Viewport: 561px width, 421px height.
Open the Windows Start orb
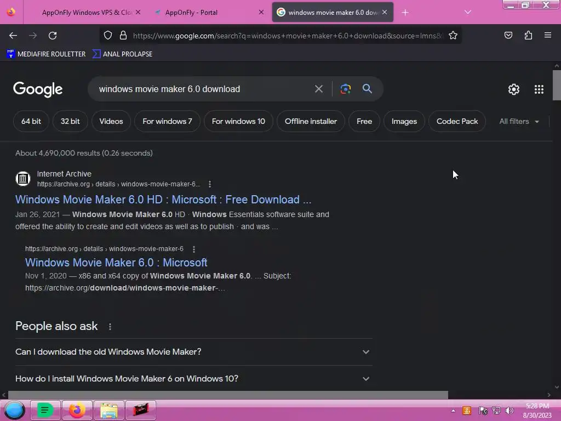click(x=14, y=410)
